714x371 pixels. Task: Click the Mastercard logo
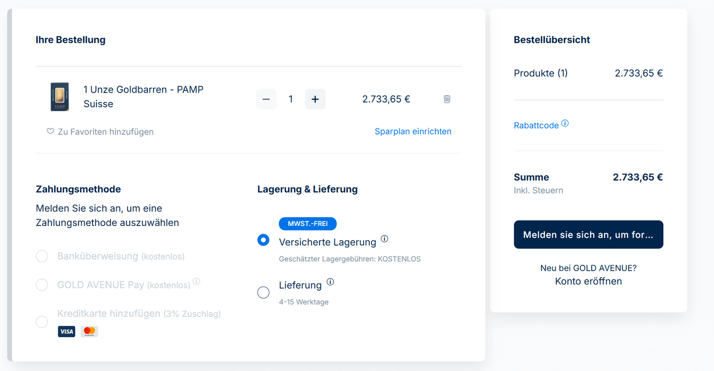coord(89,331)
